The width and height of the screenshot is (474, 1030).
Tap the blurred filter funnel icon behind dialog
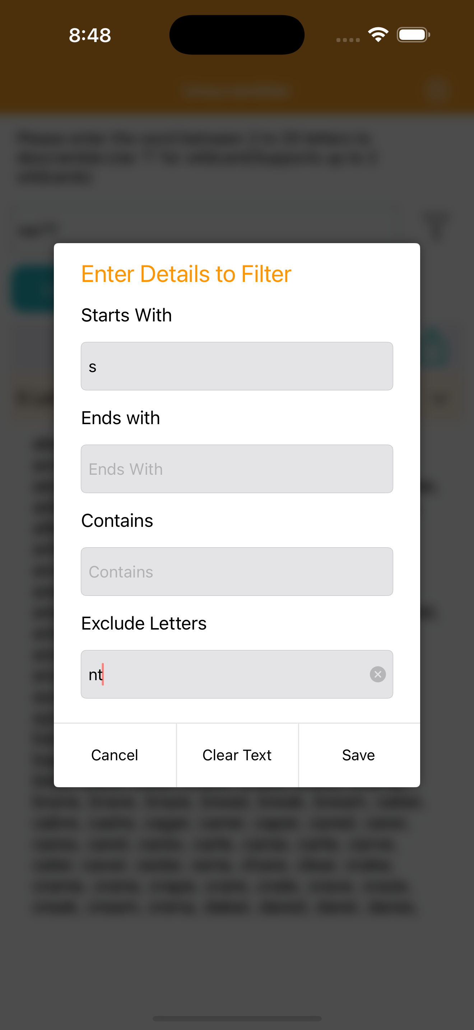(x=436, y=226)
